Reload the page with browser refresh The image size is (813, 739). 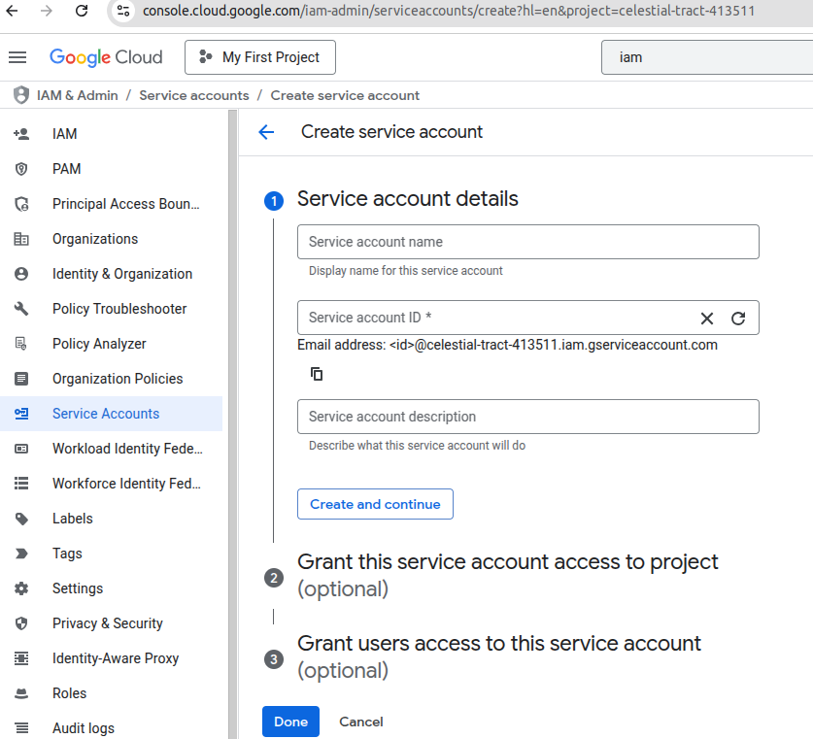pyautogui.click(x=82, y=12)
